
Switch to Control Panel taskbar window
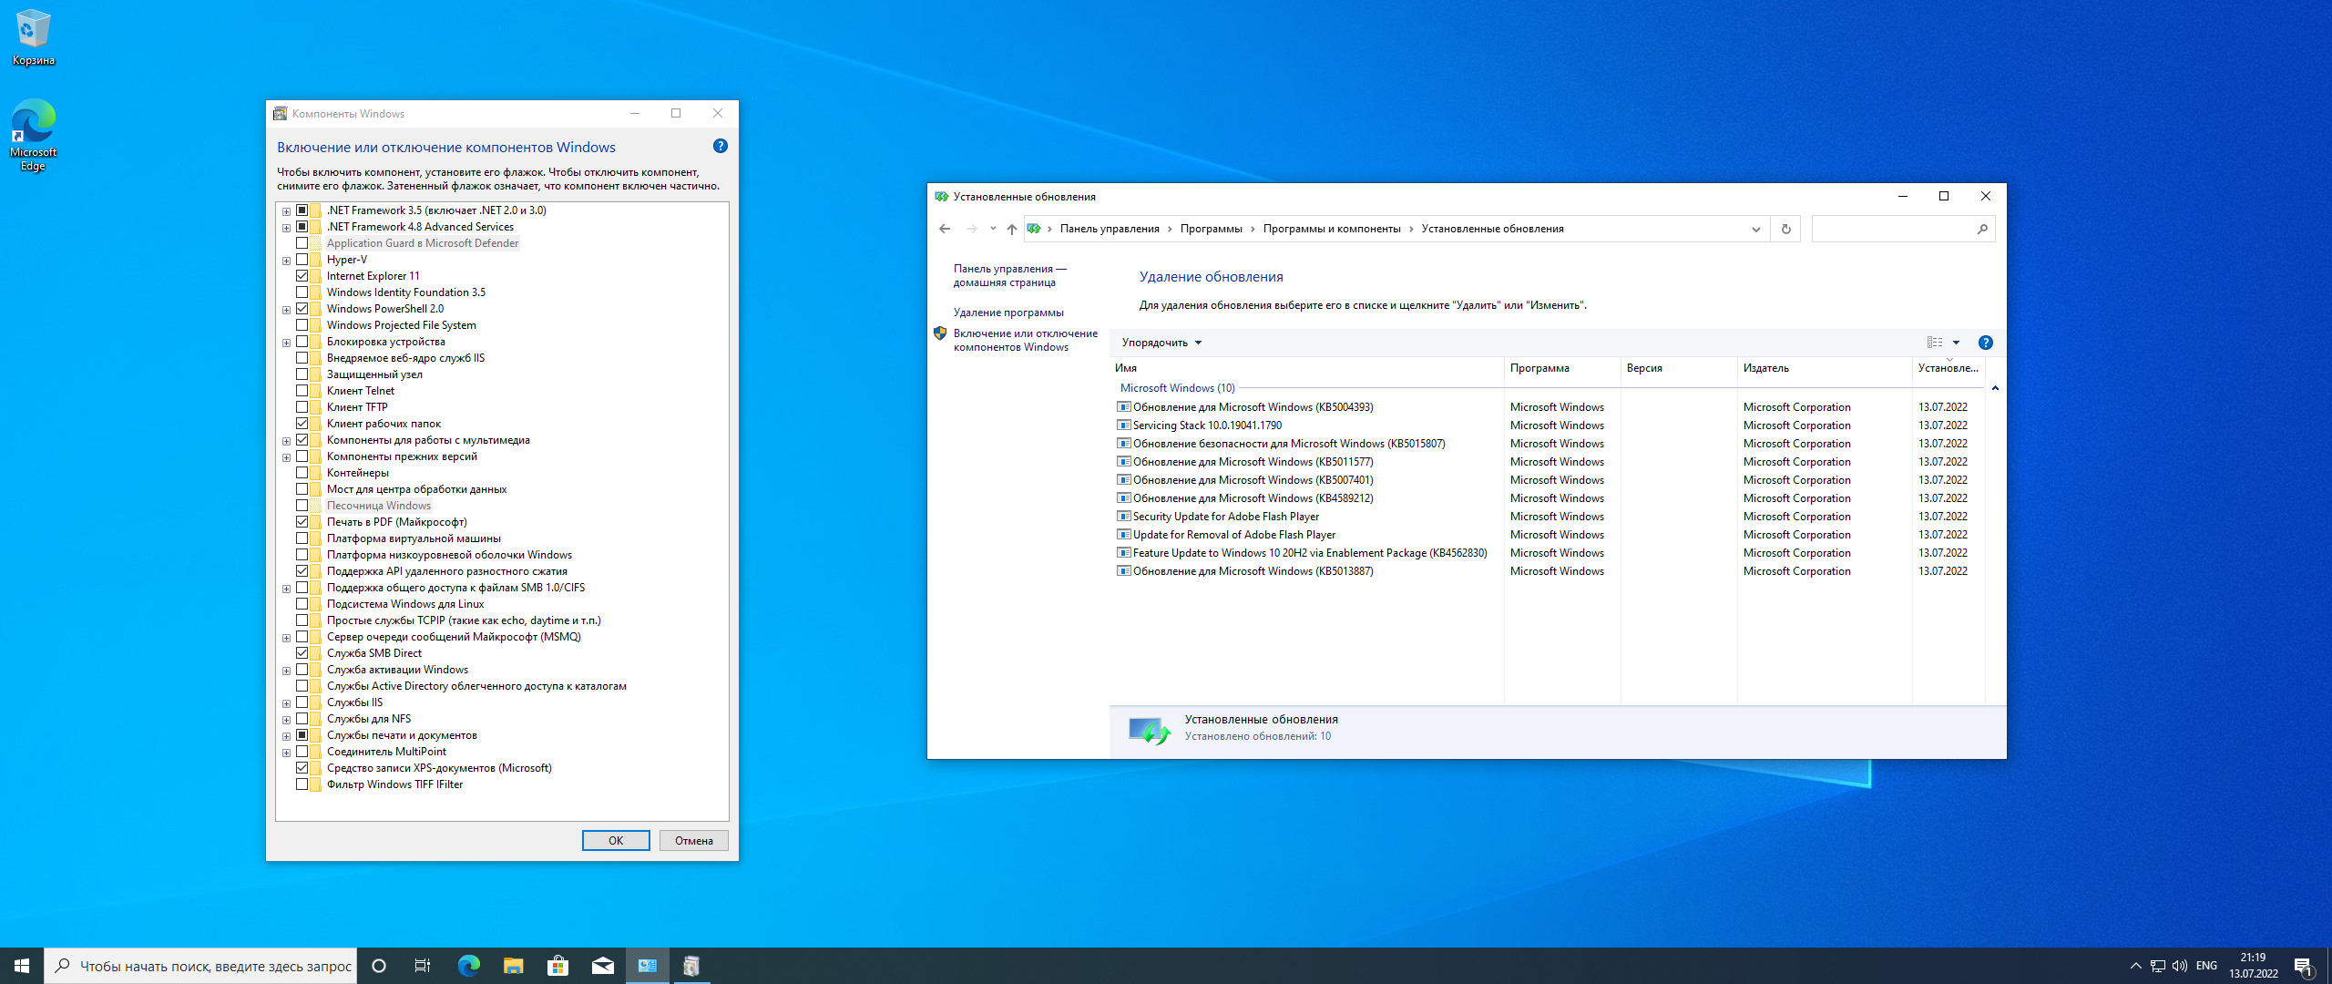pyautogui.click(x=647, y=966)
